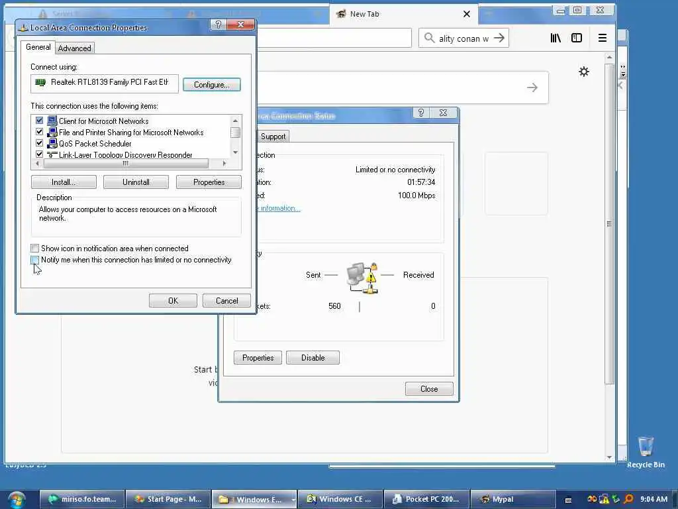Click the search bar magnifier icon

click(429, 38)
